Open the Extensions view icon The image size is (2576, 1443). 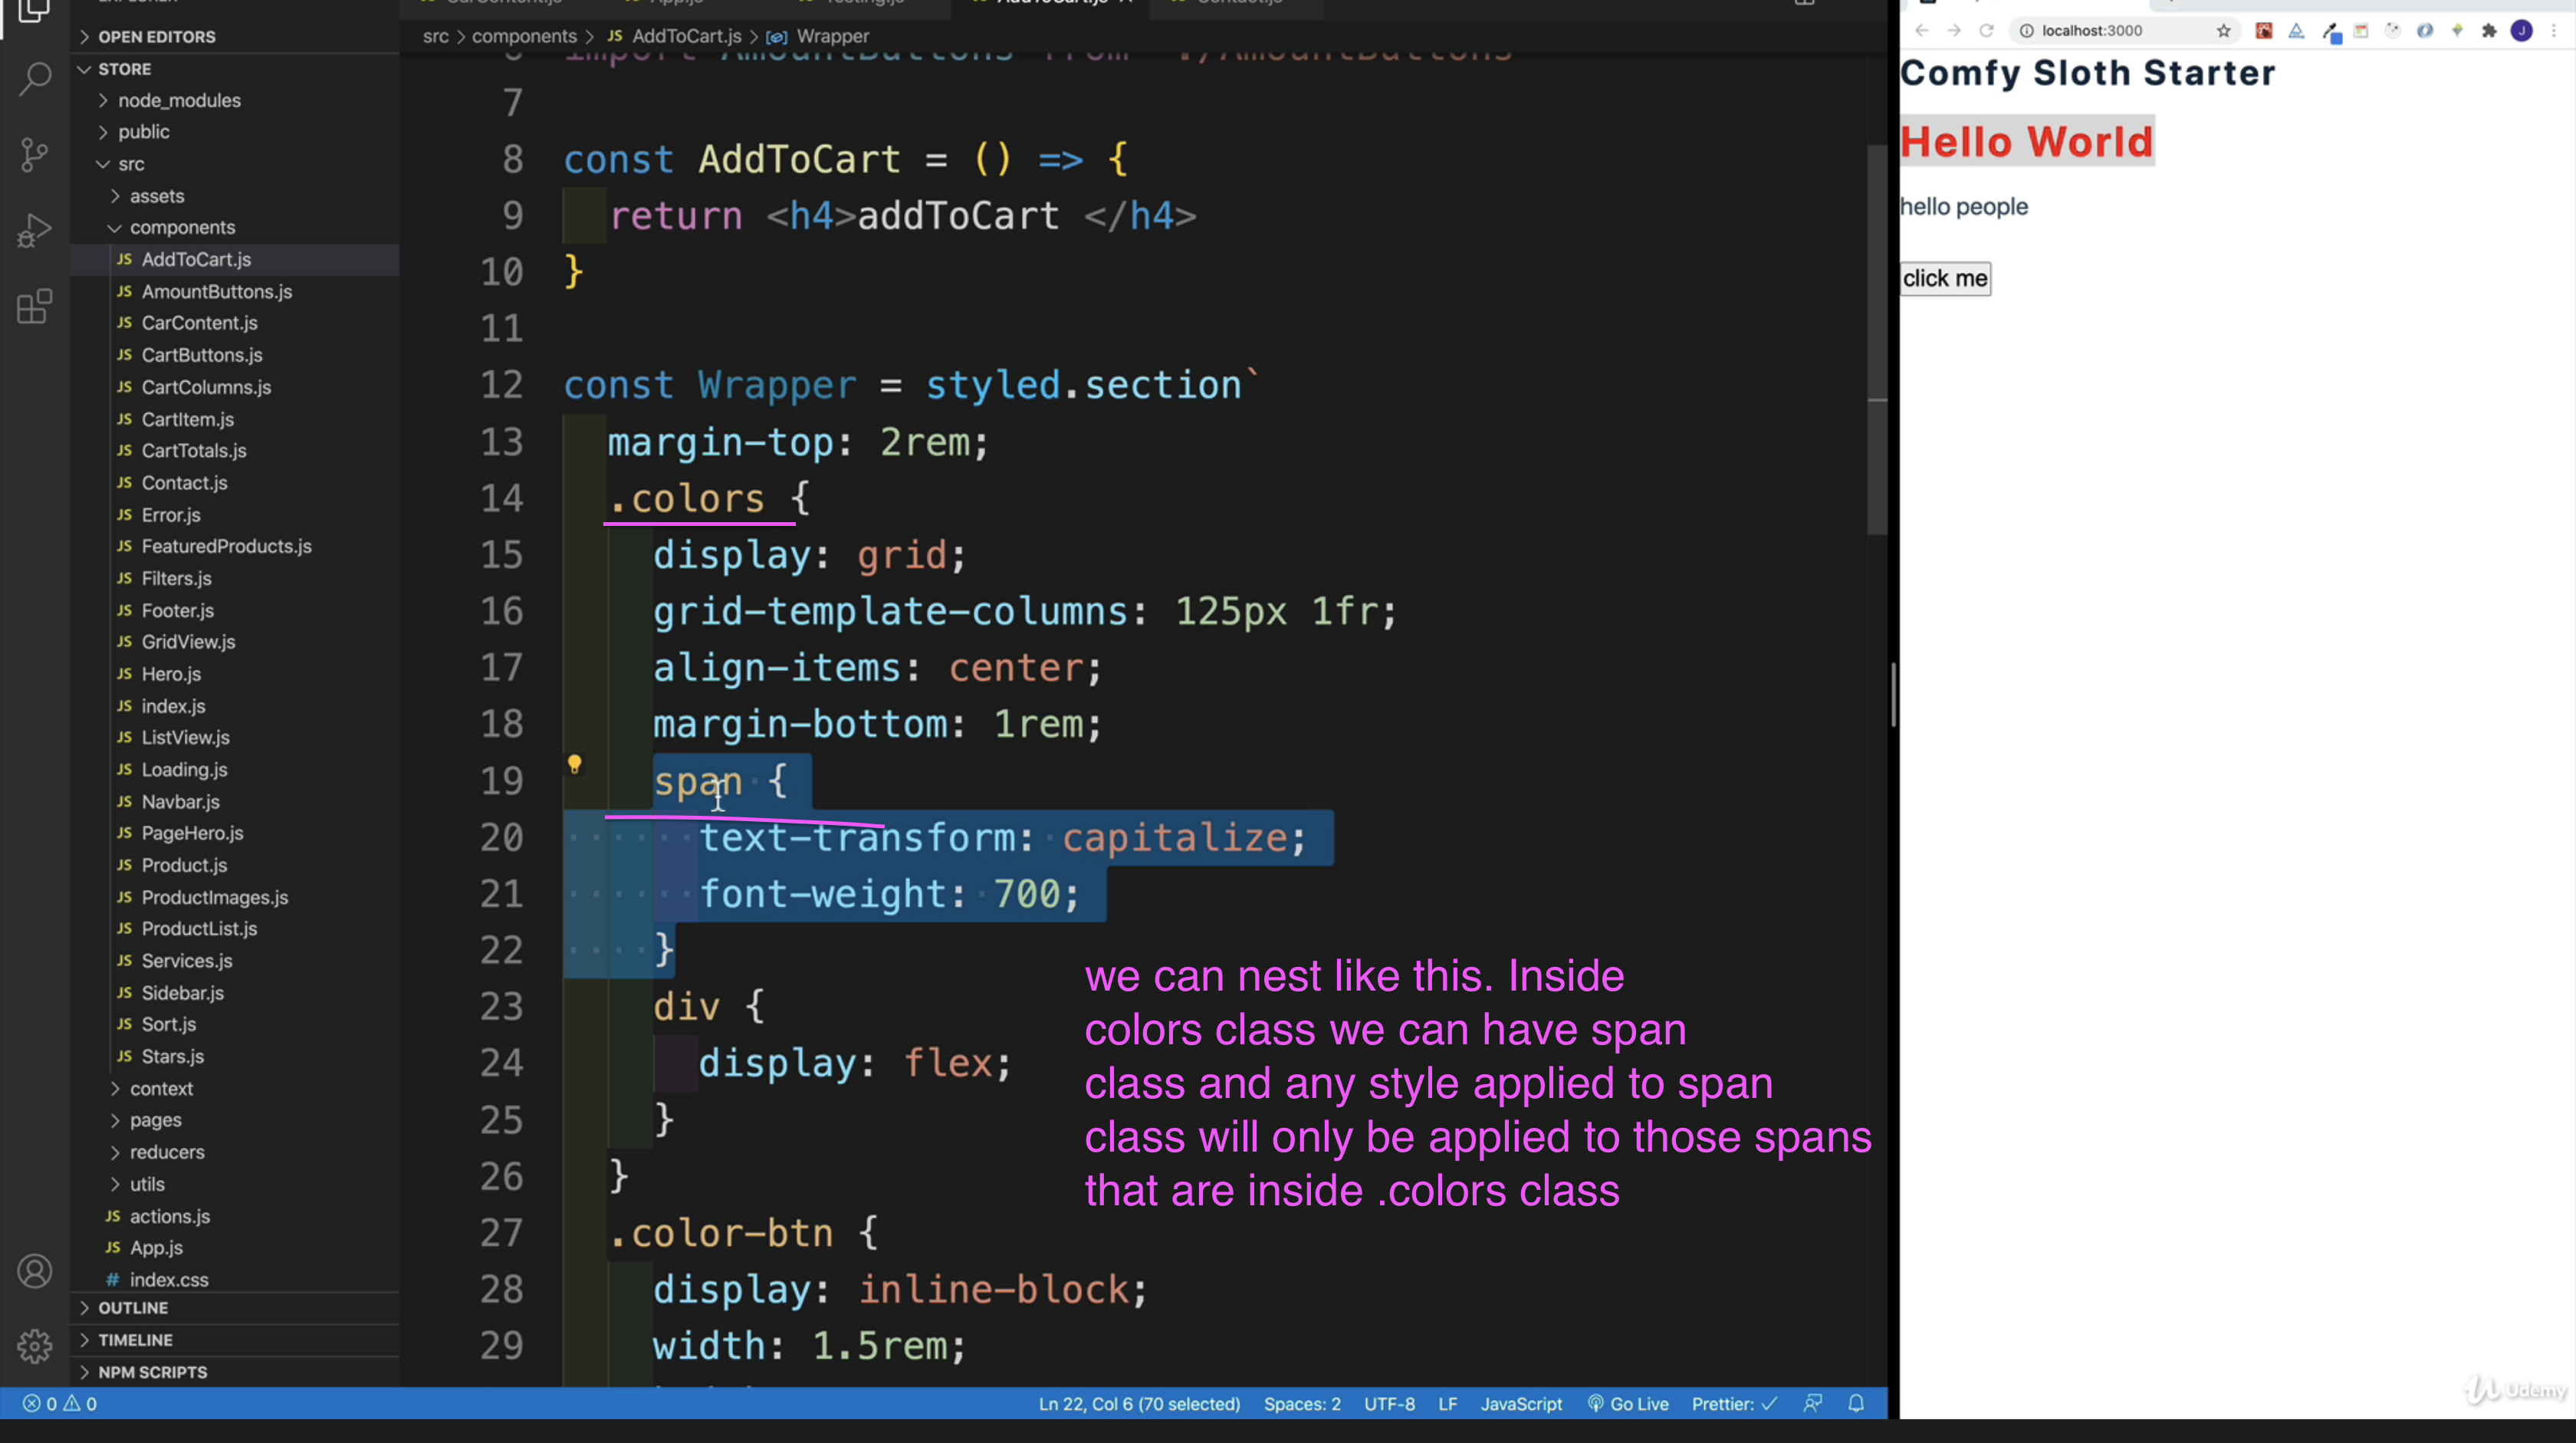point(35,307)
